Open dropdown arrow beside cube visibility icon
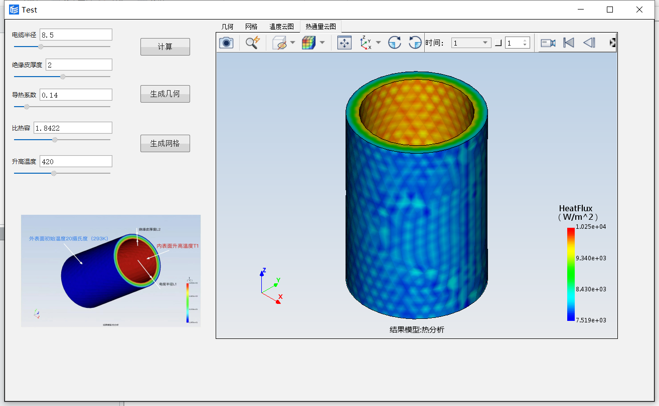 [292, 43]
